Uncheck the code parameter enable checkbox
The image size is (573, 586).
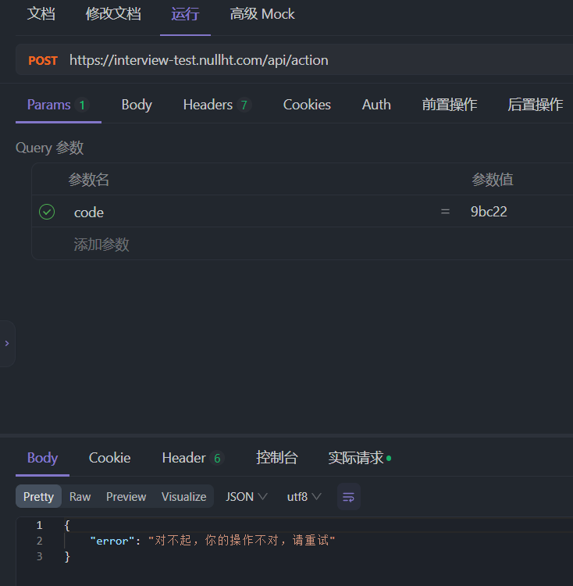click(47, 212)
